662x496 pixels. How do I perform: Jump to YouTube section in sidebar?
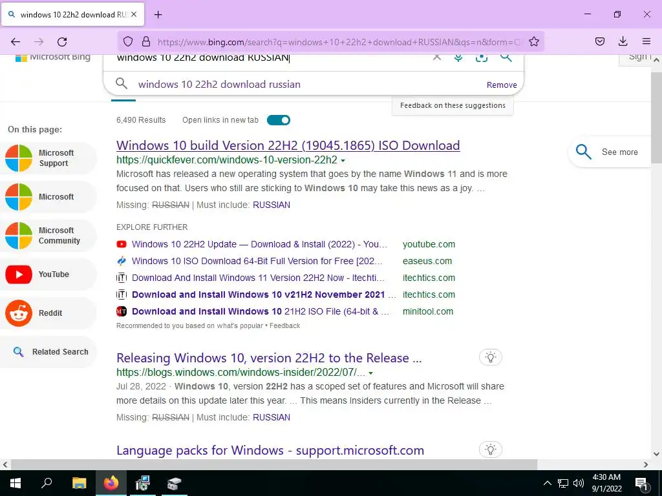click(48, 274)
